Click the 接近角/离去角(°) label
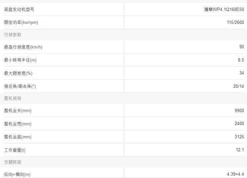247x178 pixels. point(20,86)
